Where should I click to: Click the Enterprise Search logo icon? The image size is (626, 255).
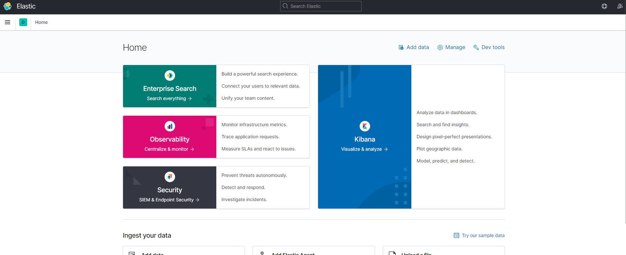tap(170, 76)
